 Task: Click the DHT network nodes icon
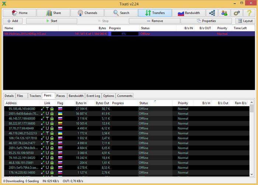[x=212, y=13]
